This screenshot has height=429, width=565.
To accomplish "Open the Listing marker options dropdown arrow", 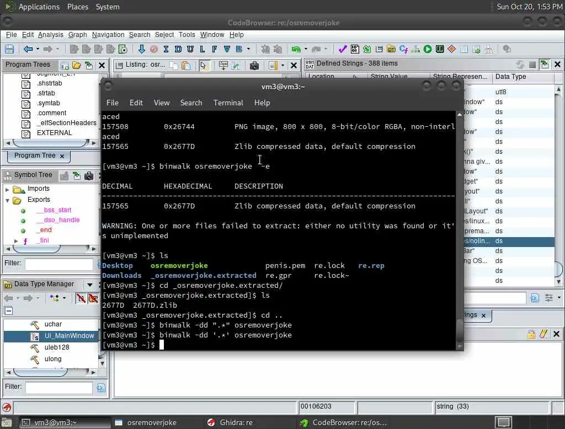I will [282, 65].
